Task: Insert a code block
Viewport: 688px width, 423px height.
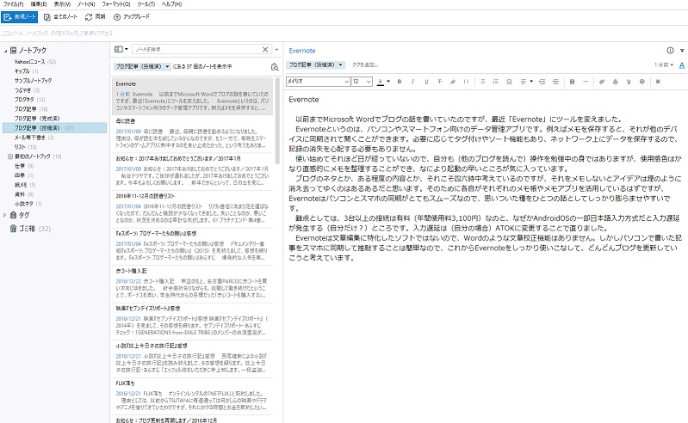Action: [x=466, y=82]
